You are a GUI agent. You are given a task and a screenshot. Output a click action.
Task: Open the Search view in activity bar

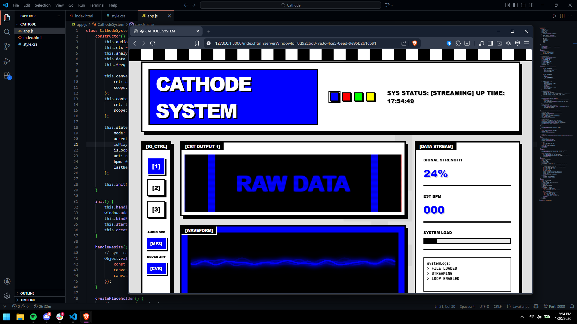click(7, 32)
